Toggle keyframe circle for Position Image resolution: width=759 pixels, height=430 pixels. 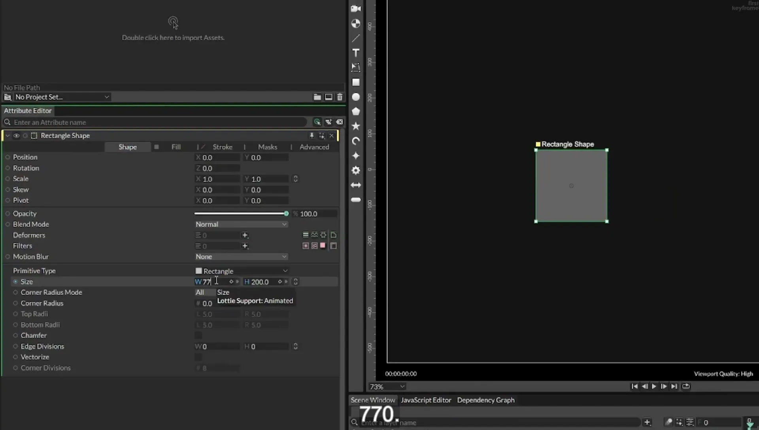coord(8,157)
